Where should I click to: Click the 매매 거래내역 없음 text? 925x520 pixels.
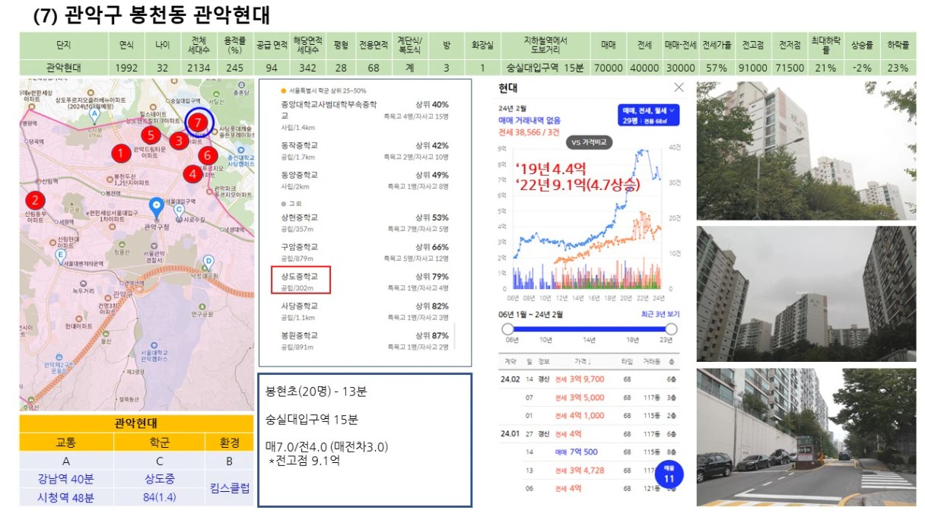(529, 120)
